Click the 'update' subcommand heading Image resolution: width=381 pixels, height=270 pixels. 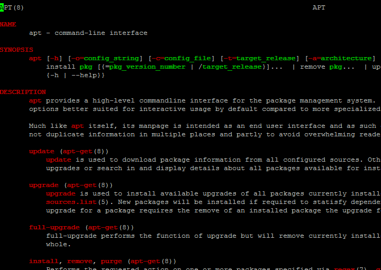pos(42,151)
